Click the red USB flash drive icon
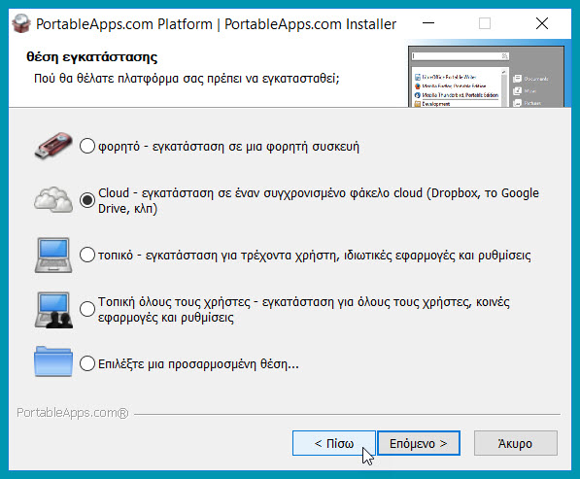 click(53, 146)
